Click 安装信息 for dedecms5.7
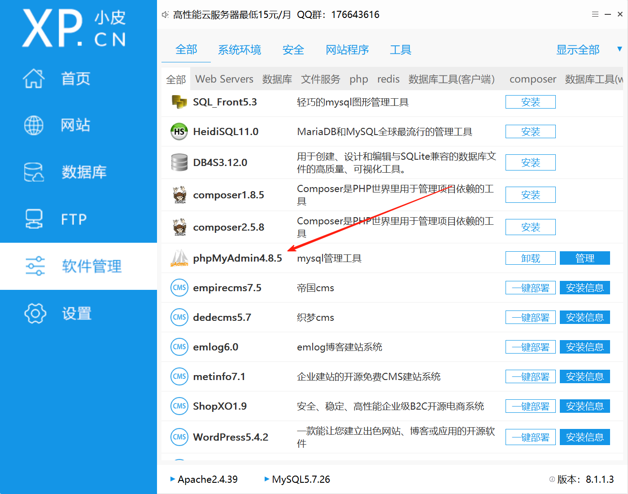The width and height of the screenshot is (628, 494). tap(585, 317)
